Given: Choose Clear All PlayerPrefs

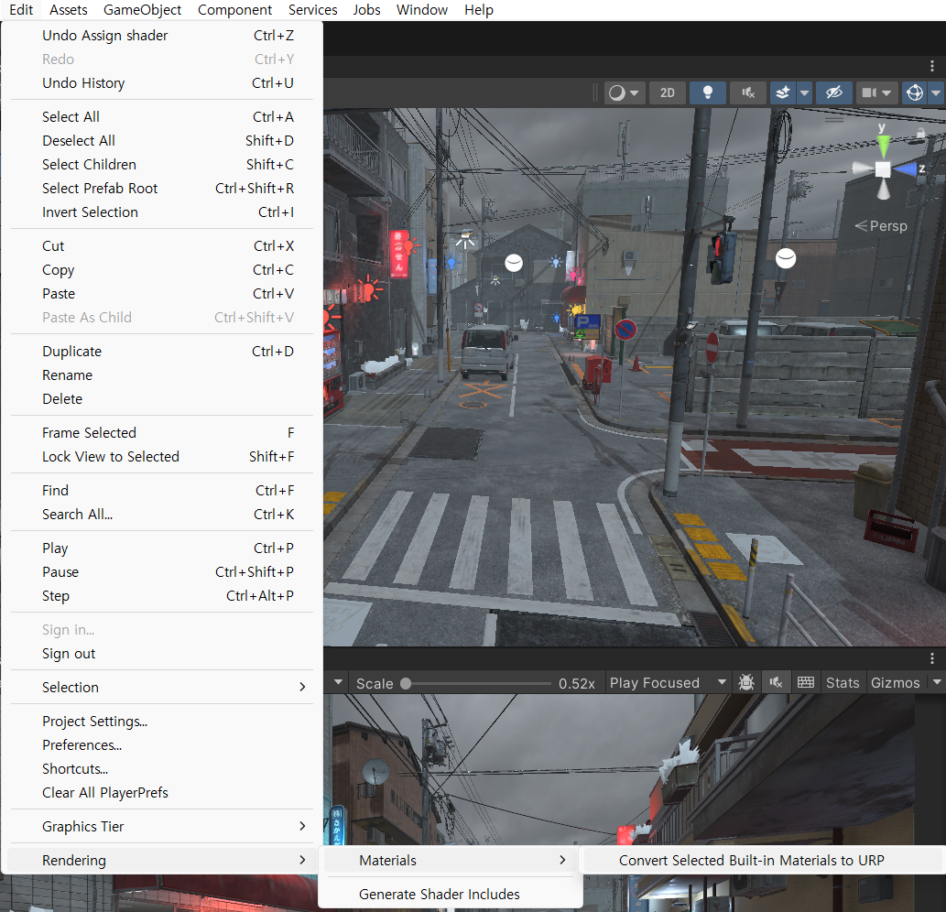Looking at the screenshot, I should [x=162, y=793].
